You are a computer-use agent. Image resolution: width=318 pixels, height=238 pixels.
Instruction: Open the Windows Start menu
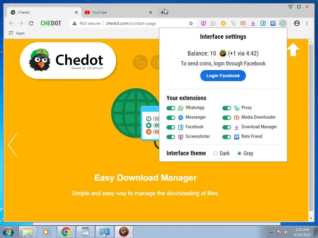pos(8,232)
